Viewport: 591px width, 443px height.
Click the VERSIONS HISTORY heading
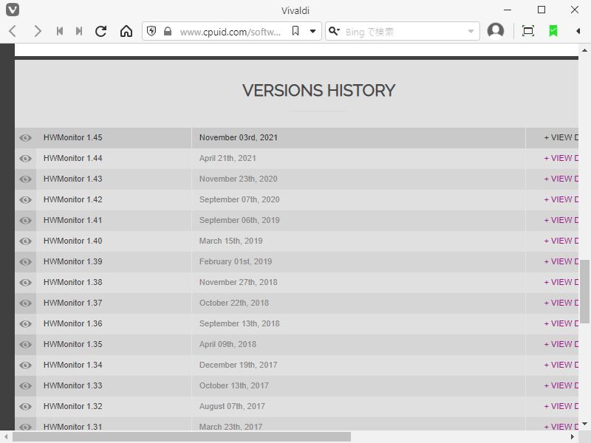(x=318, y=90)
